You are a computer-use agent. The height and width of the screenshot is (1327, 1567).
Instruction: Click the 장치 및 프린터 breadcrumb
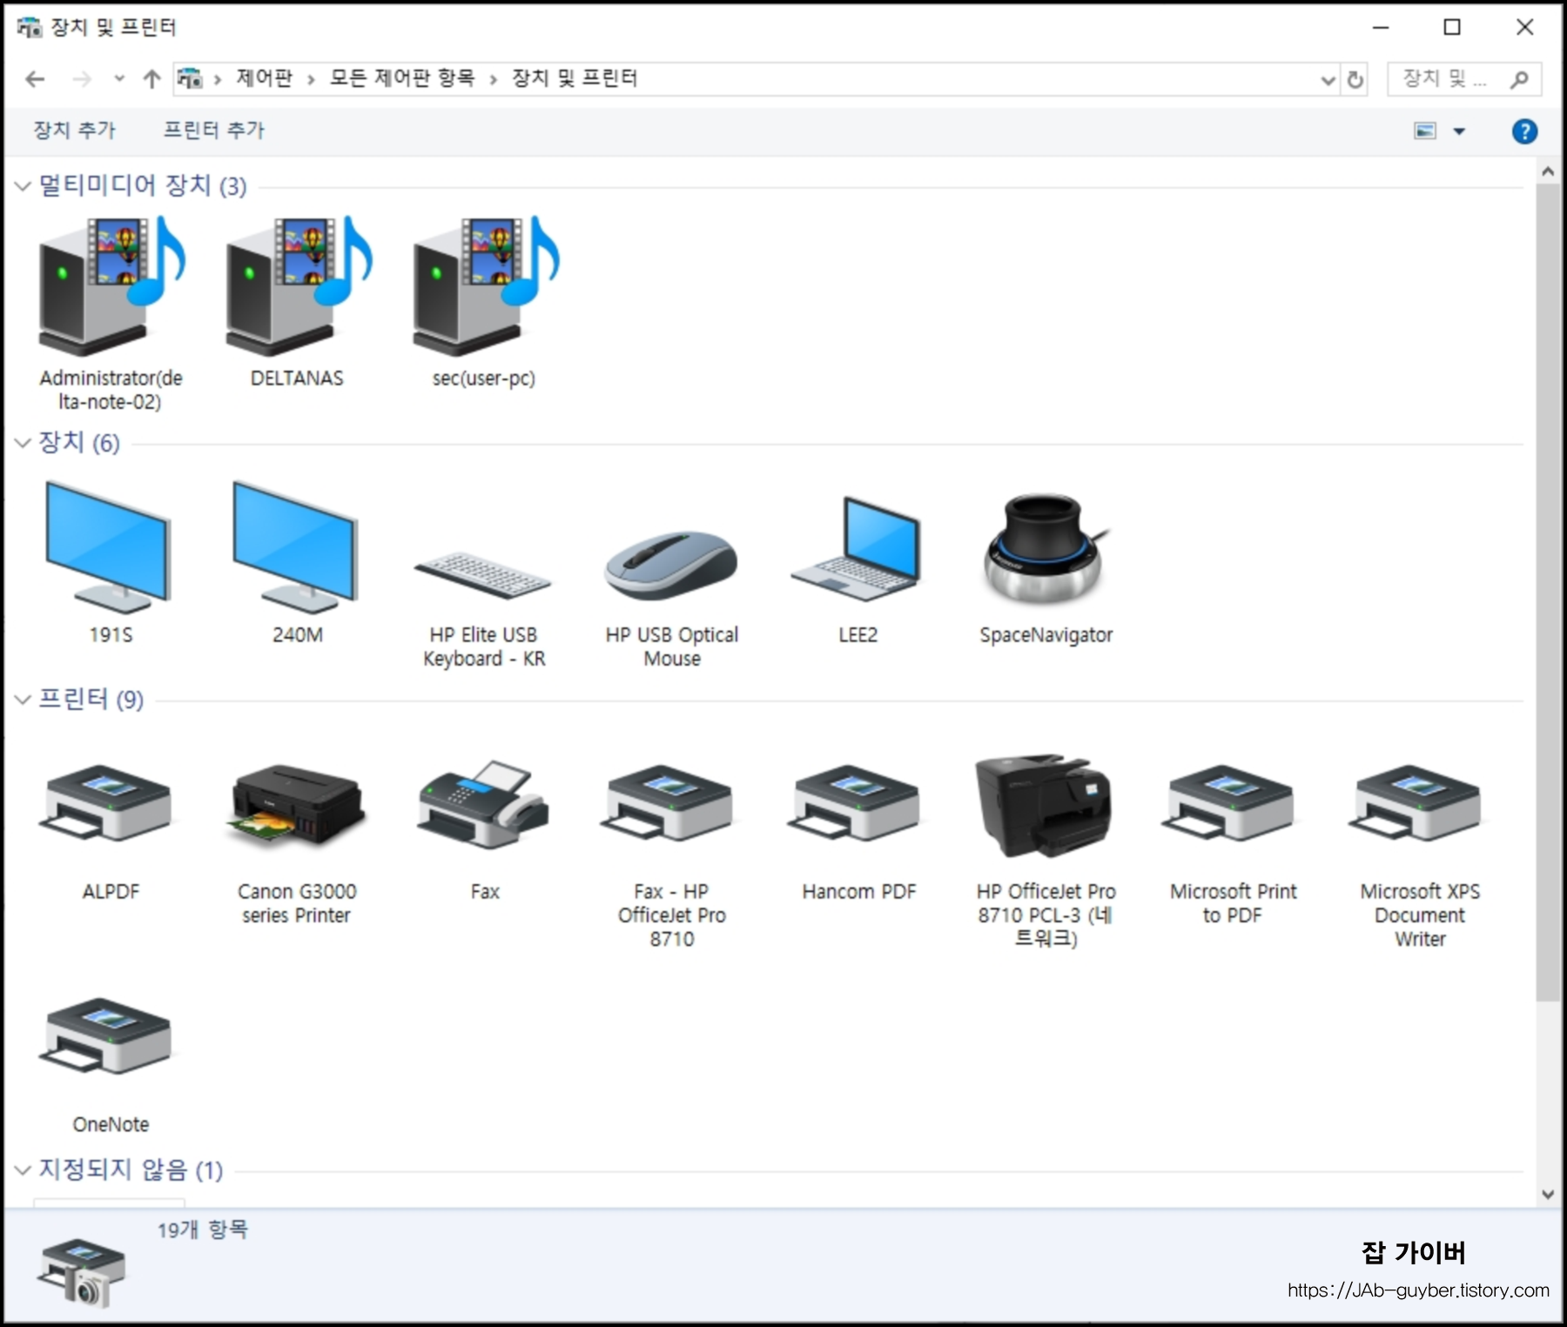(575, 78)
